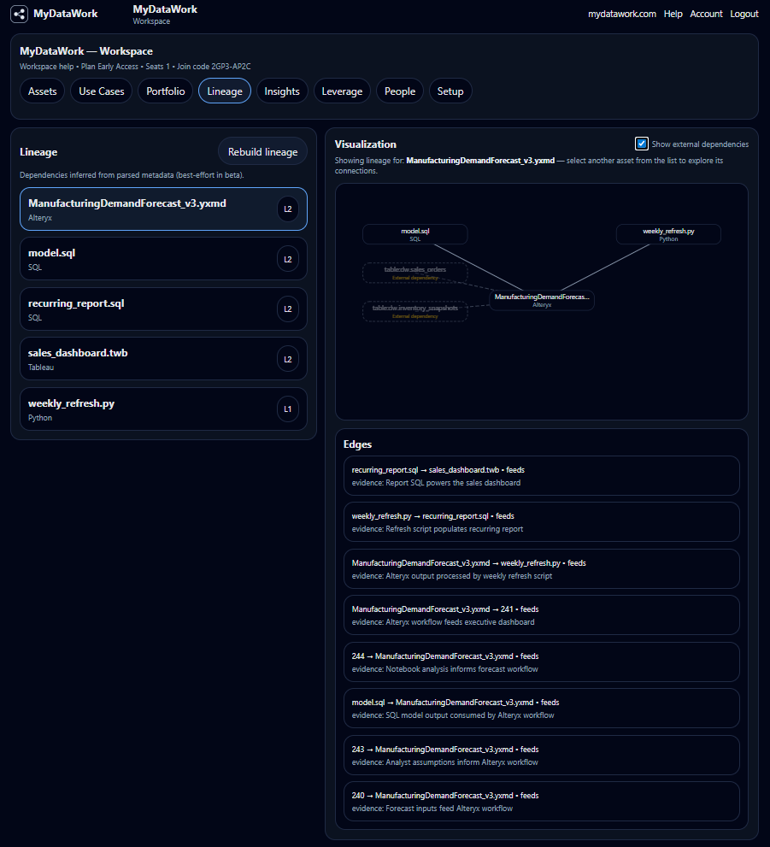
Task: Go to the Setup tab
Action: point(450,91)
